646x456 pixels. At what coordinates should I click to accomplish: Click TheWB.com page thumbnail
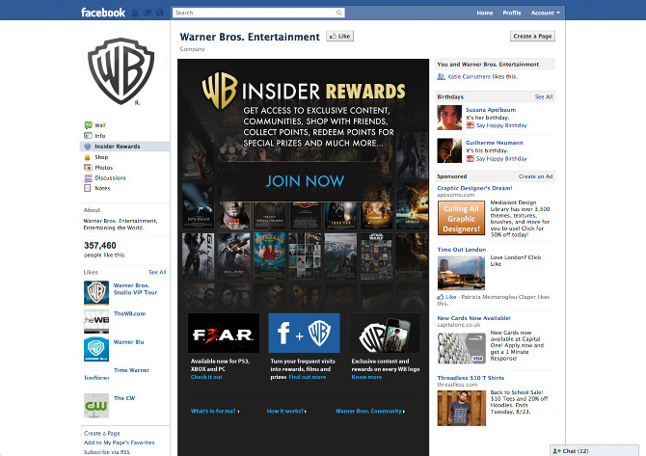(x=96, y=321)
